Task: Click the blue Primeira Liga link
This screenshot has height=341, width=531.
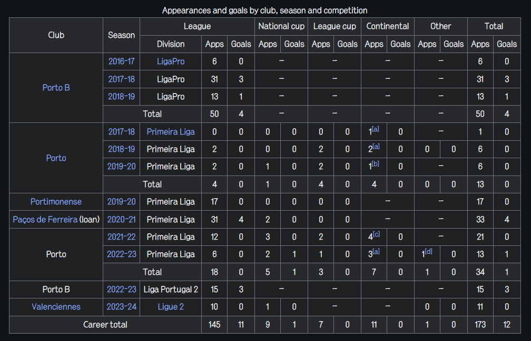Action: coord(171,132)
